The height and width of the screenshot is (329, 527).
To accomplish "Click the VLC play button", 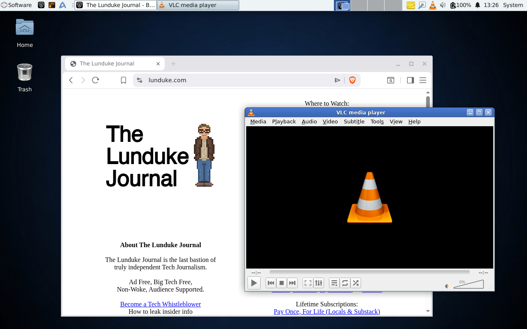I will tap(254, 283).
